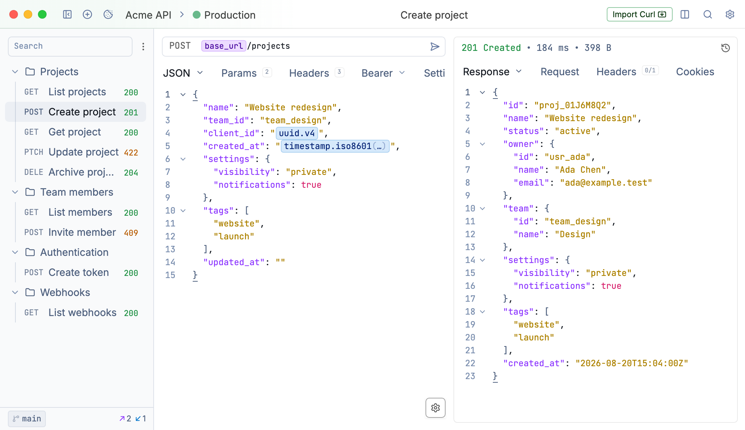Collapse the Projects folder
The image size is (745, 430).
coord(15,72)
